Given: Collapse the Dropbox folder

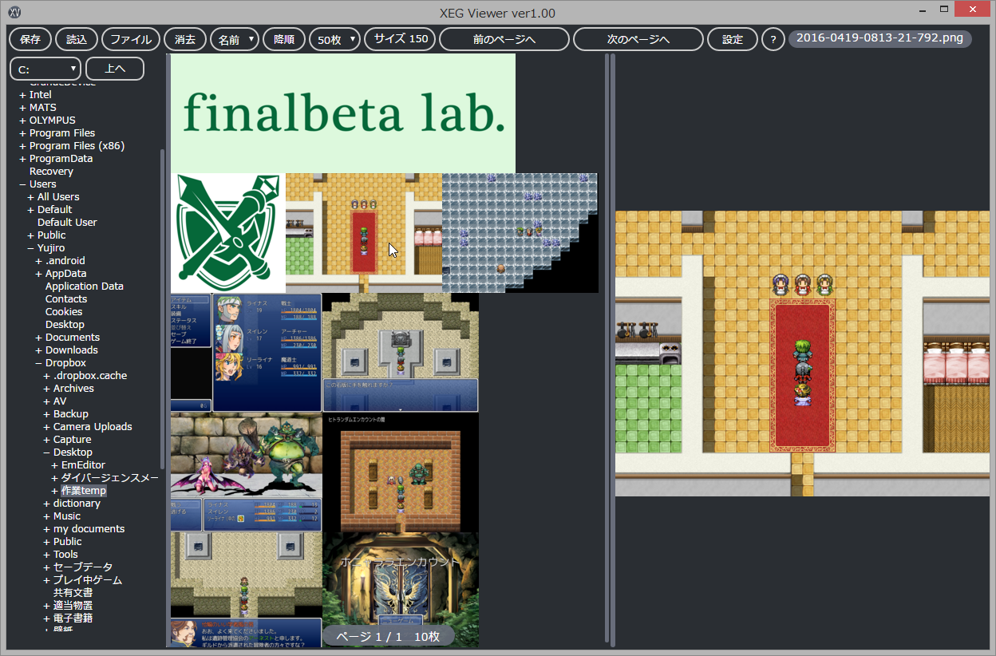Looking at the screenshot, I should pos(39,363).
